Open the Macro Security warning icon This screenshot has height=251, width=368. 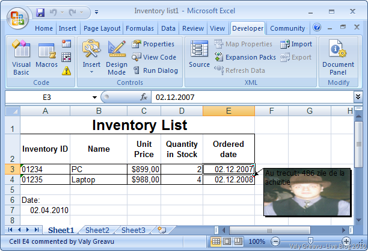point(66,70)
